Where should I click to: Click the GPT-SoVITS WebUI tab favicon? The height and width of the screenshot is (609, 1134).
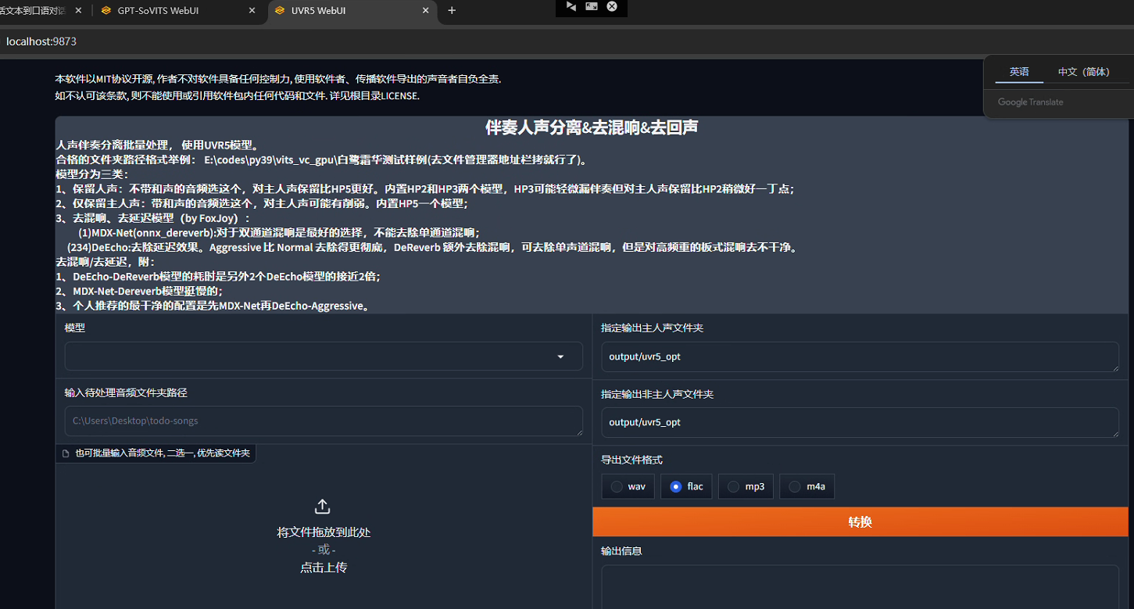click(106, 11)
